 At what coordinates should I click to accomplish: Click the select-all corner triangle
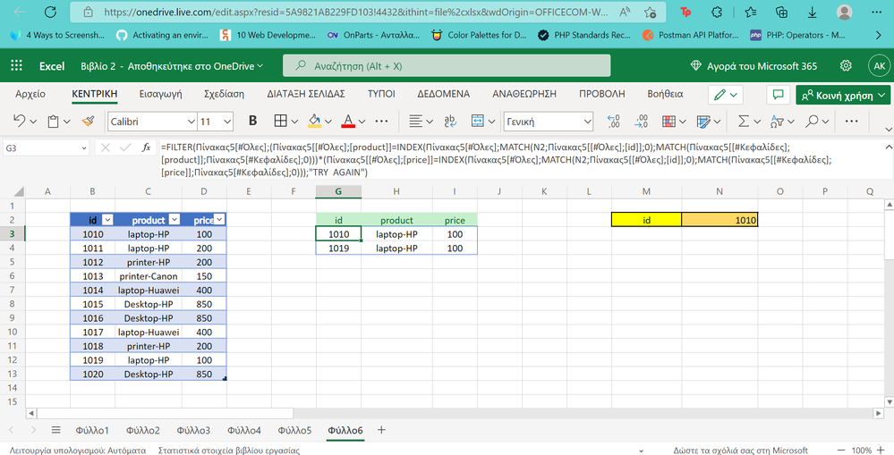point(18,191)
